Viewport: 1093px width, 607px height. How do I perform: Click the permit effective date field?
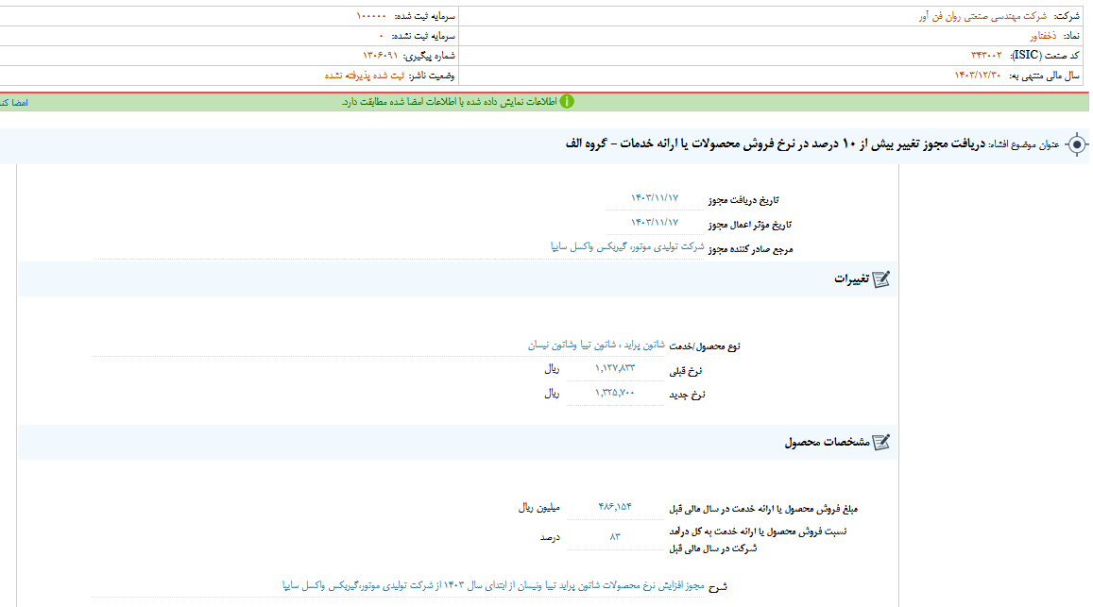click(654, 223)
